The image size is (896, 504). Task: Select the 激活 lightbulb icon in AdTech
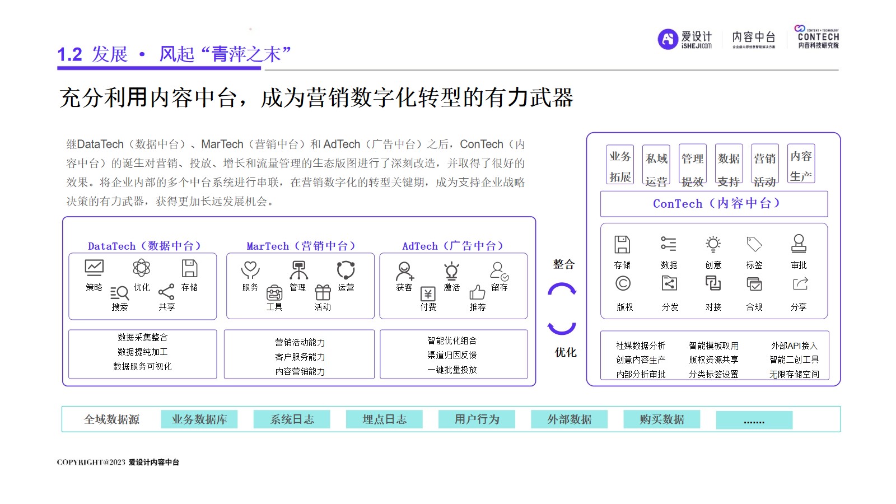point(451,271)
